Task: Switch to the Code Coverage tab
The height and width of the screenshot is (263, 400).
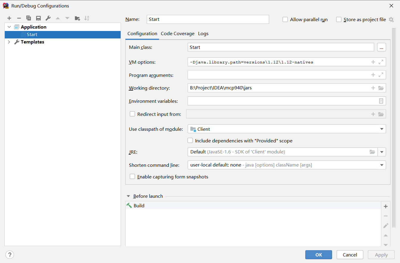Action: (x=178, y=34)
